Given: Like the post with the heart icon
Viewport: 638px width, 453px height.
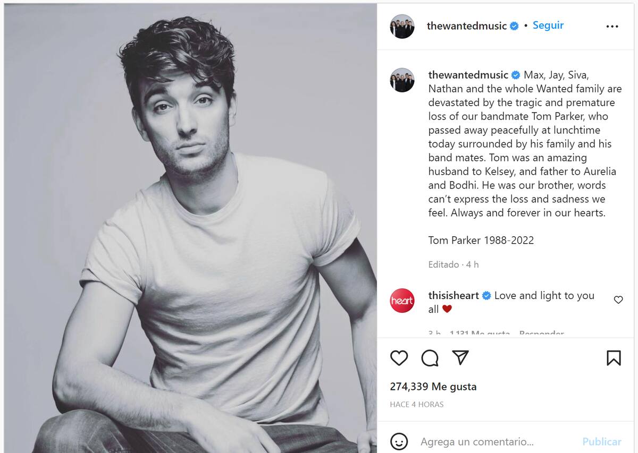Looking at the screenshot, I should 399,358.
